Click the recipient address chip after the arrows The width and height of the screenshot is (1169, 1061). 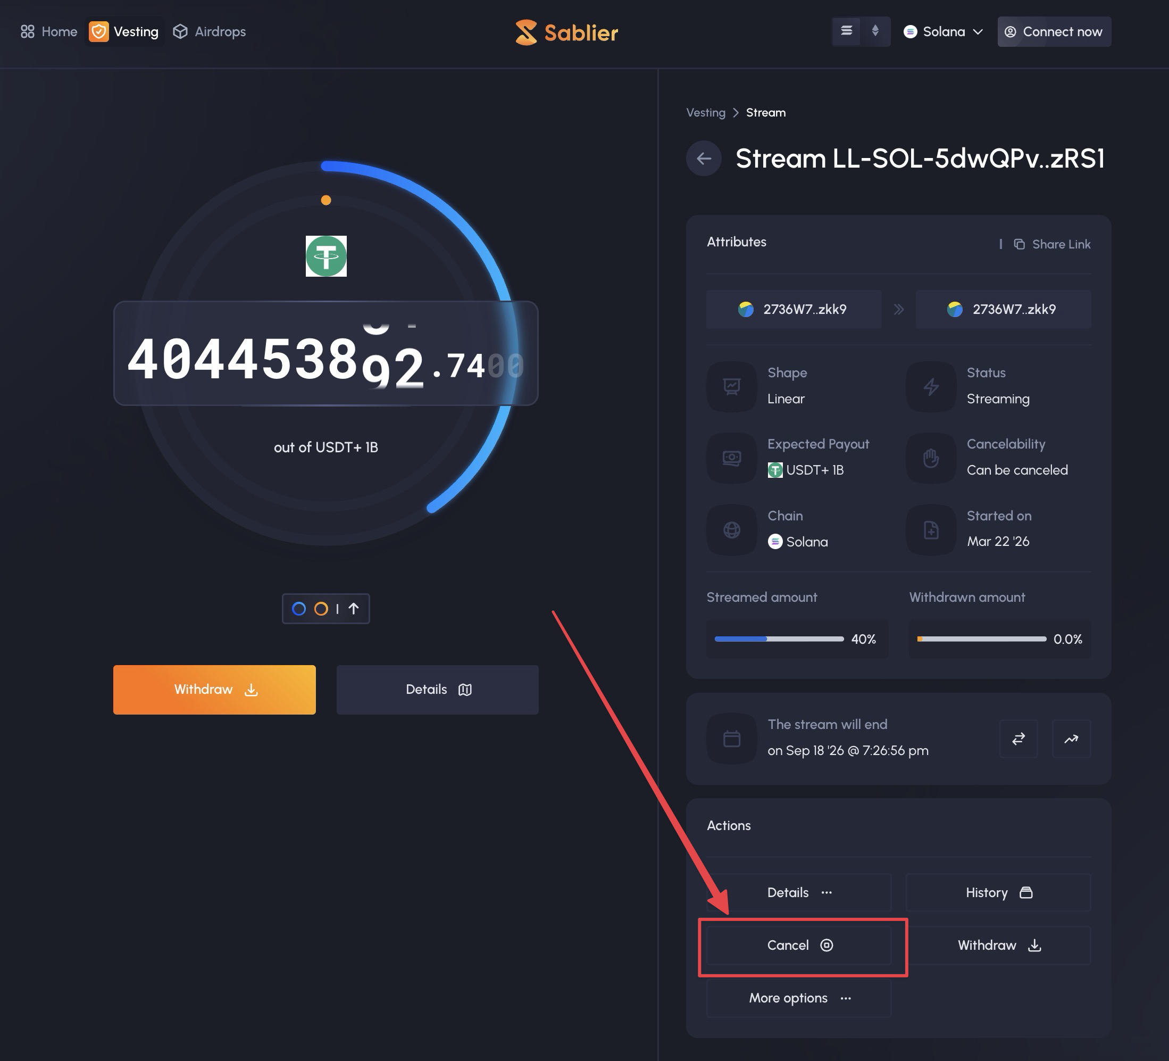coord(1003,309)
